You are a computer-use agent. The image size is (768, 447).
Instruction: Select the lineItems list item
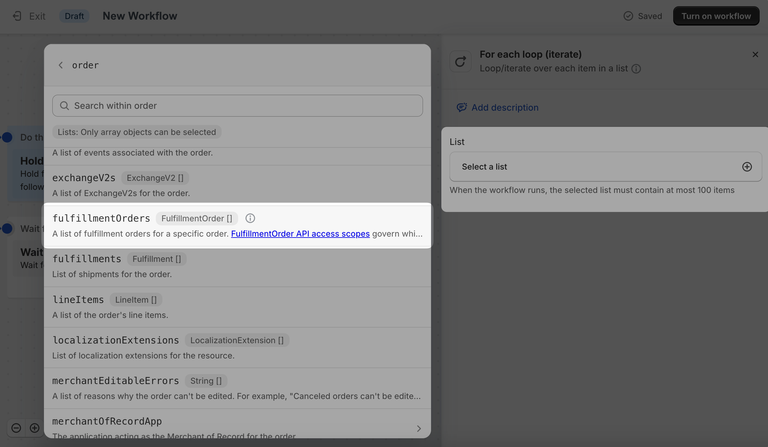[238, 307]
